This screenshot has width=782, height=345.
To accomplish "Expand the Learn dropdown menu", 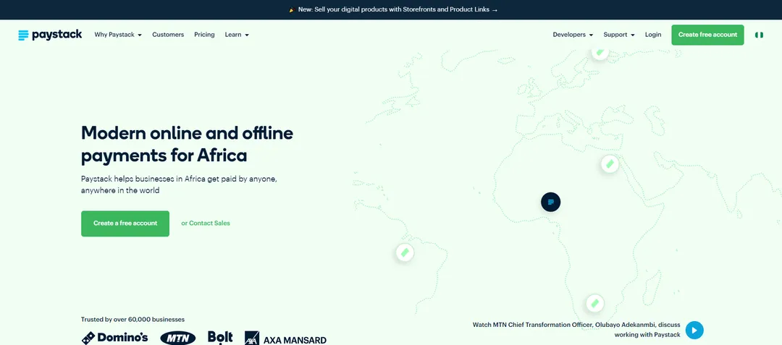I will point(237,35).
